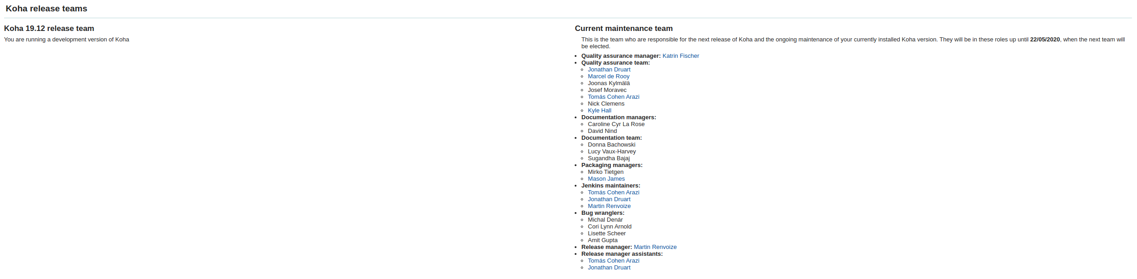This screenshot has height=279, width=1137.
Task: Open Tomás Cohen Arazi under Release manager assistants
Action: [x=613, y=261]
